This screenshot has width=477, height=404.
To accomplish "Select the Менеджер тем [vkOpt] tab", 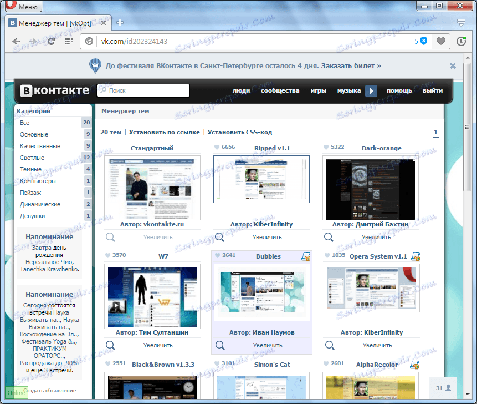I will (58, 23).
